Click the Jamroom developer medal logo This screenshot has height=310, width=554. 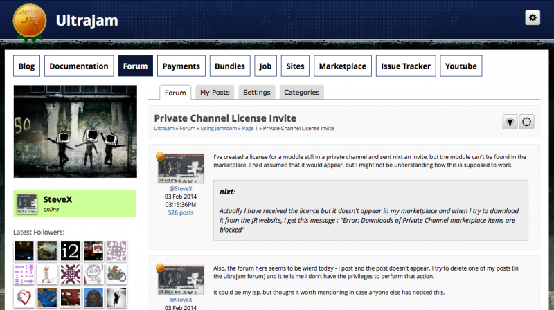pos(30,22)
